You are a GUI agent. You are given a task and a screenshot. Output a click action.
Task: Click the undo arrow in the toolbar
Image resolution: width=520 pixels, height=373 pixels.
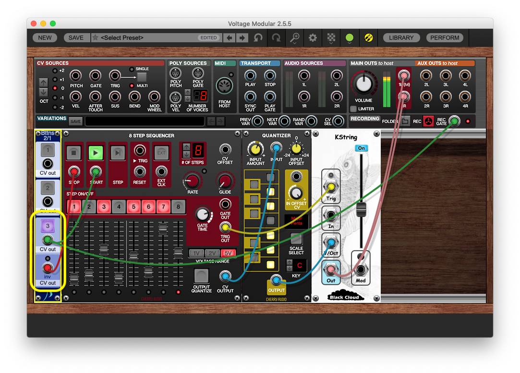[x=258, y=38]
